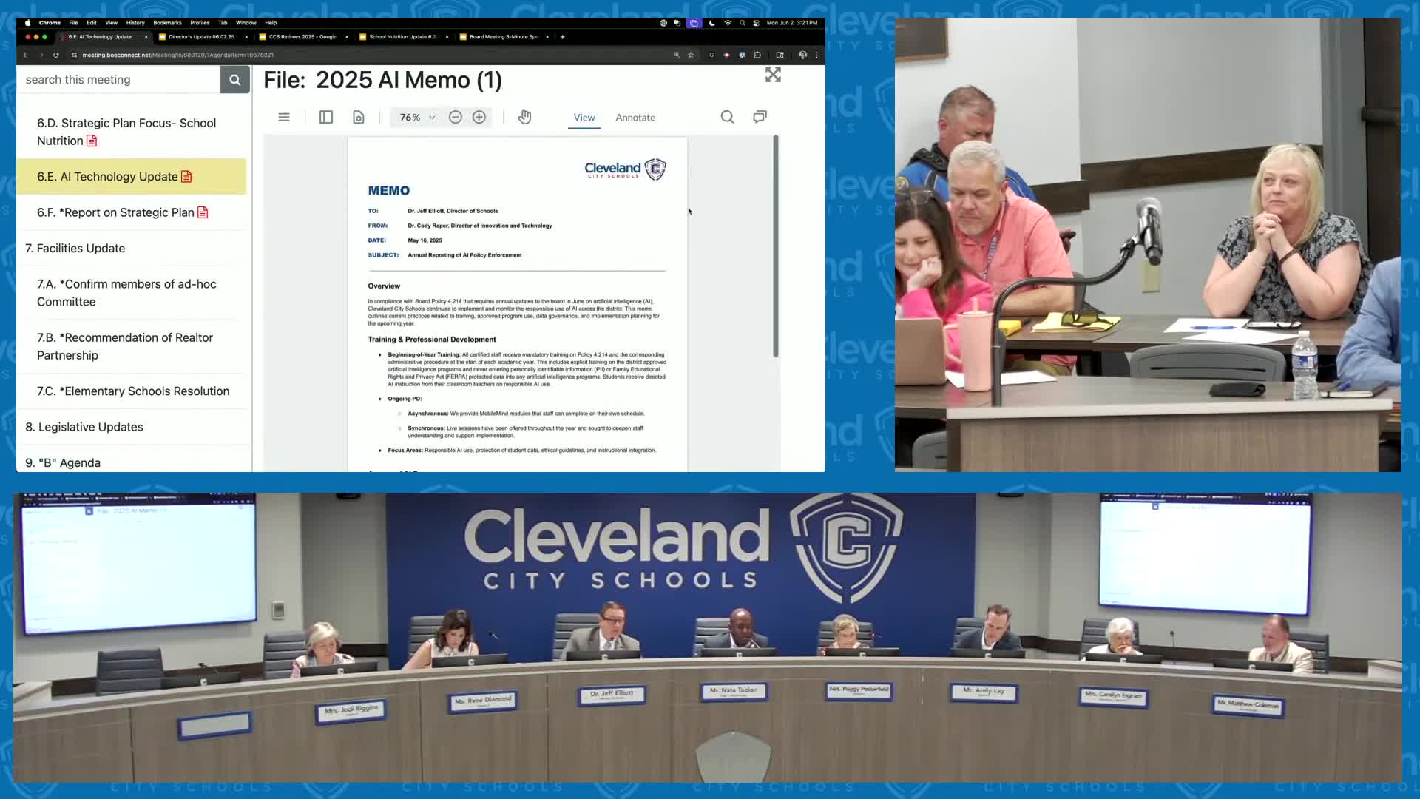The image size is (1420, 799).
Task: Select agenda item 6.D. Strategic Plan Focus- School Nutrition
Action: click(132, 132)
